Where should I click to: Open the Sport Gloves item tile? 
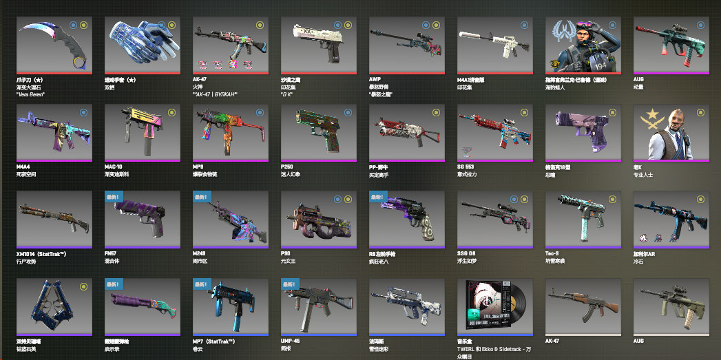pos(143,45)
